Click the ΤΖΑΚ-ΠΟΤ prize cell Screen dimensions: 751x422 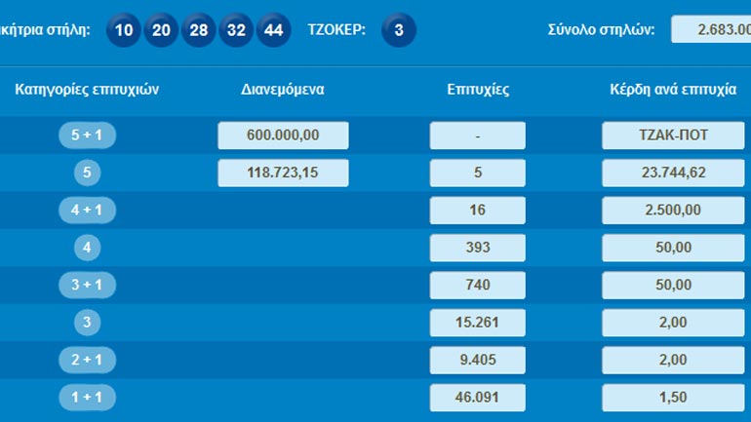[x=673, y=135]
